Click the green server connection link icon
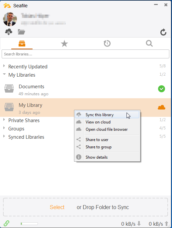The width and height of the screenshot is (172, 228). (7, 223)
